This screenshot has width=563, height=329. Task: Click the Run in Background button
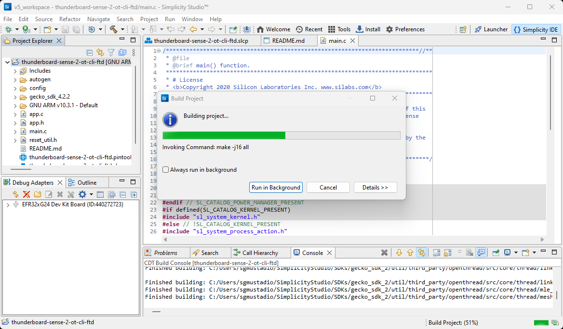click(276, 188)
